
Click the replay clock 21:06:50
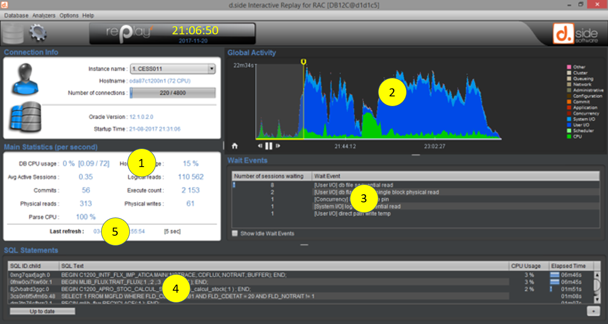click(x=195, y=31)
